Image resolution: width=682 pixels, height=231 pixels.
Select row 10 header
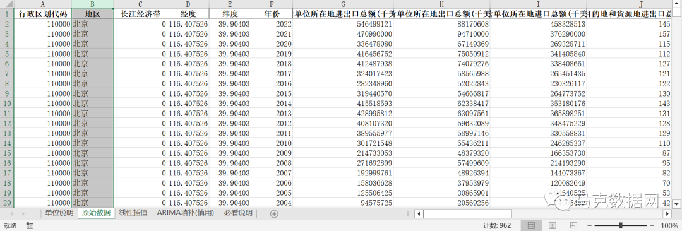tap(7, 104)
